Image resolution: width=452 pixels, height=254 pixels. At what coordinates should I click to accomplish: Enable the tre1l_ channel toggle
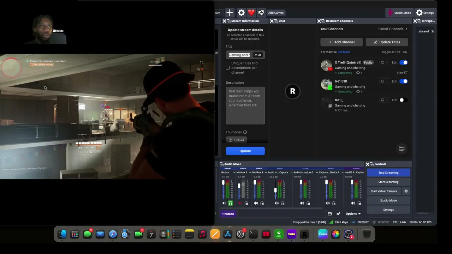pyautogui.click(x=404, y=100)
